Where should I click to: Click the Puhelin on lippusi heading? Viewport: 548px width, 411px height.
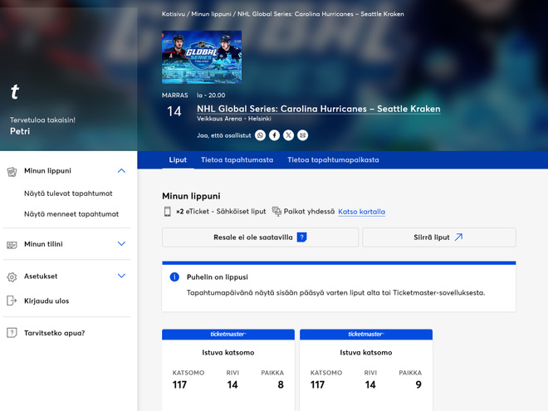218,277
